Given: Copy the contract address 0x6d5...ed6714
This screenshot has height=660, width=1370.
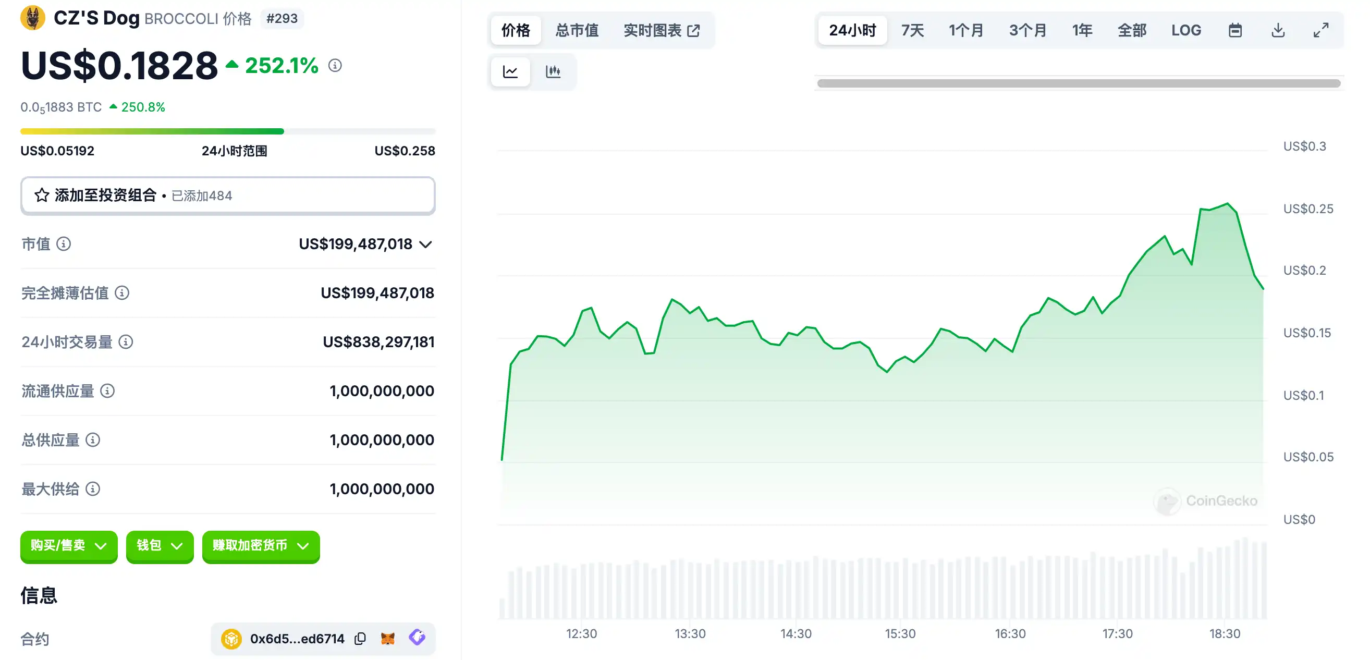Looking at the screenshot, I should pyautogui.click(x=360, y=638).
